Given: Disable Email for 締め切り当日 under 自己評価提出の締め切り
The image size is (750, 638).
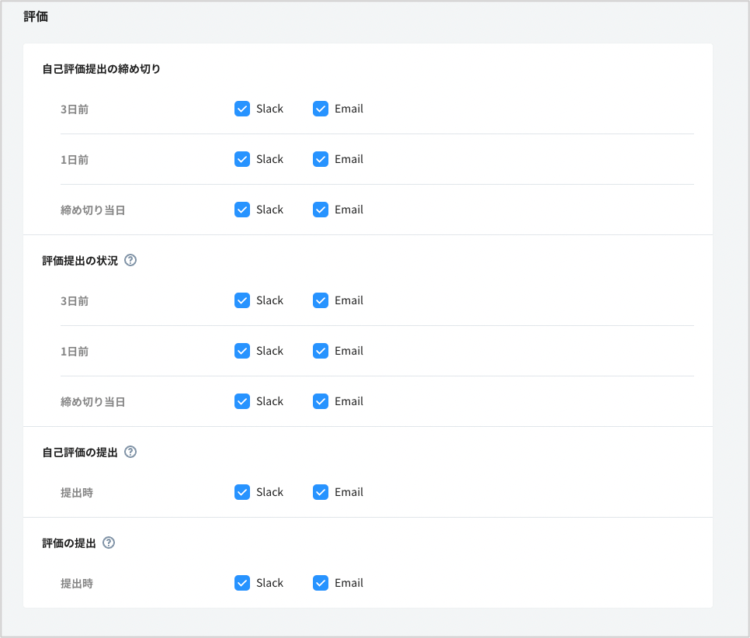Looking at the screenshot, I should (321, 210).
